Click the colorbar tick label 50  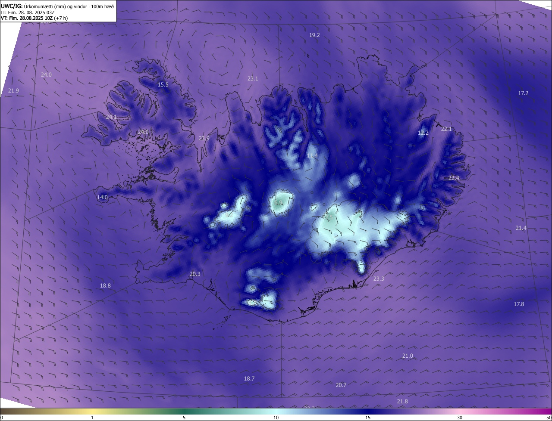[549, 418]
